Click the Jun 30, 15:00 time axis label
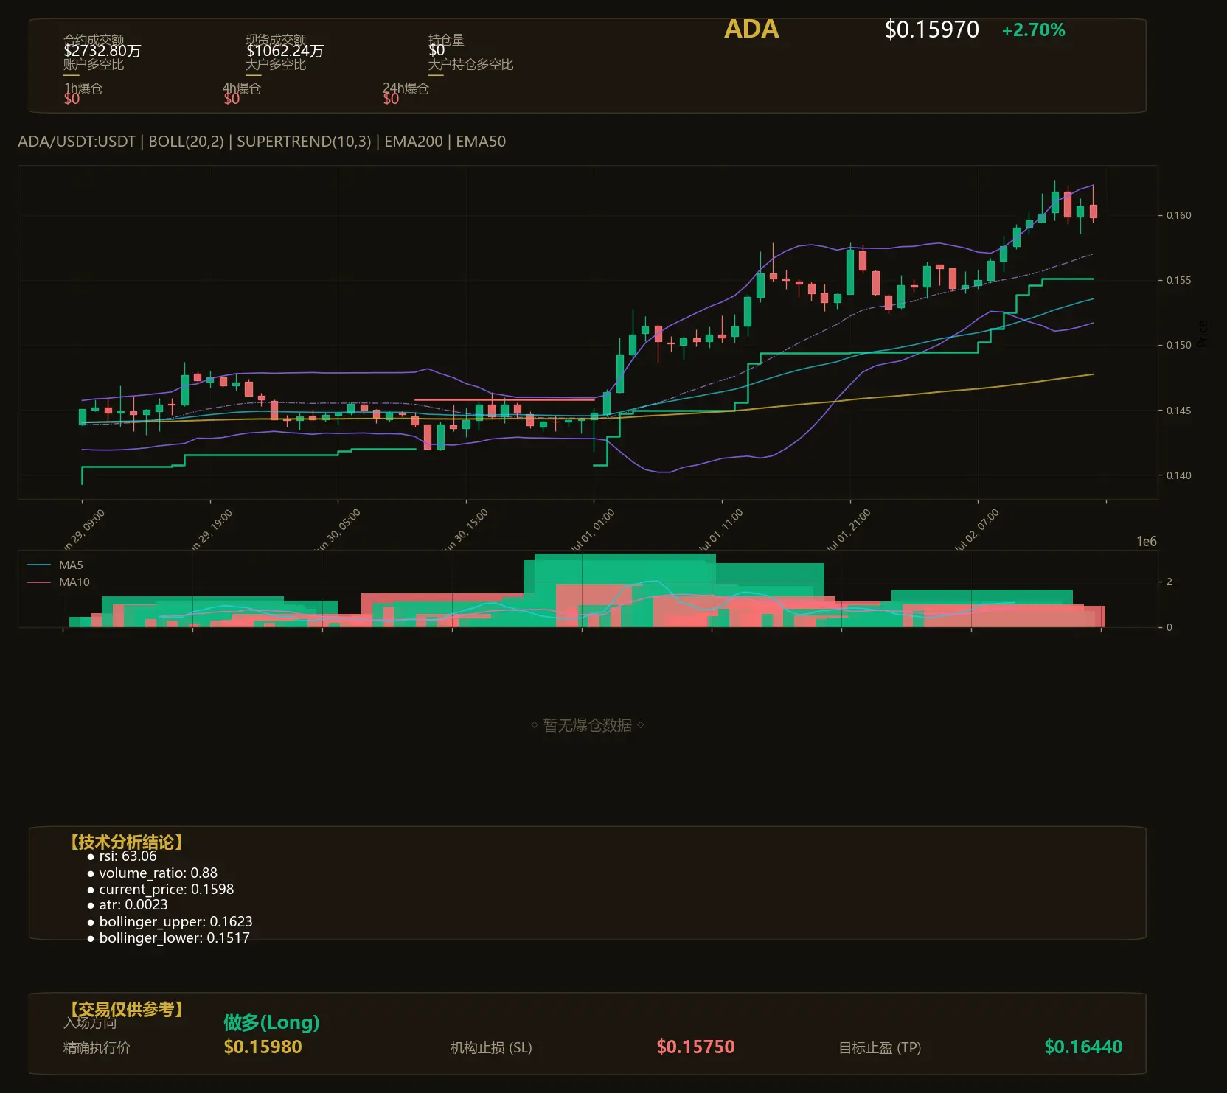Image resolution: width=1227 pixels, height=1093 pixels. (465, 531)
